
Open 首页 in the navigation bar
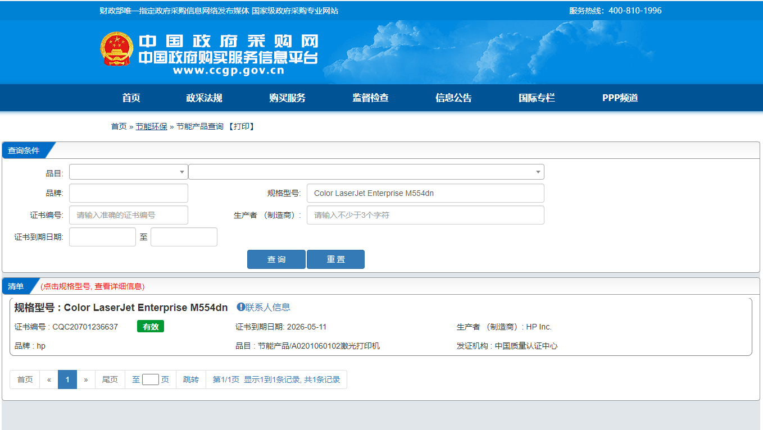[131, 98]
